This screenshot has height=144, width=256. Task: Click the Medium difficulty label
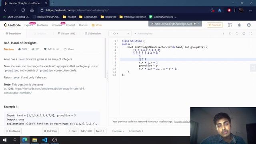pos(9,49)
